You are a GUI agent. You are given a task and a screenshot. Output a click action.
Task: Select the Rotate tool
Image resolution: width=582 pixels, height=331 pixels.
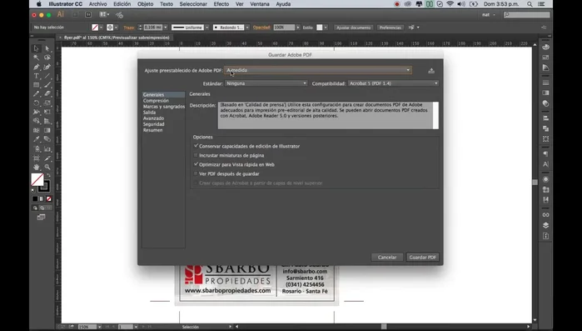point(37,103)
